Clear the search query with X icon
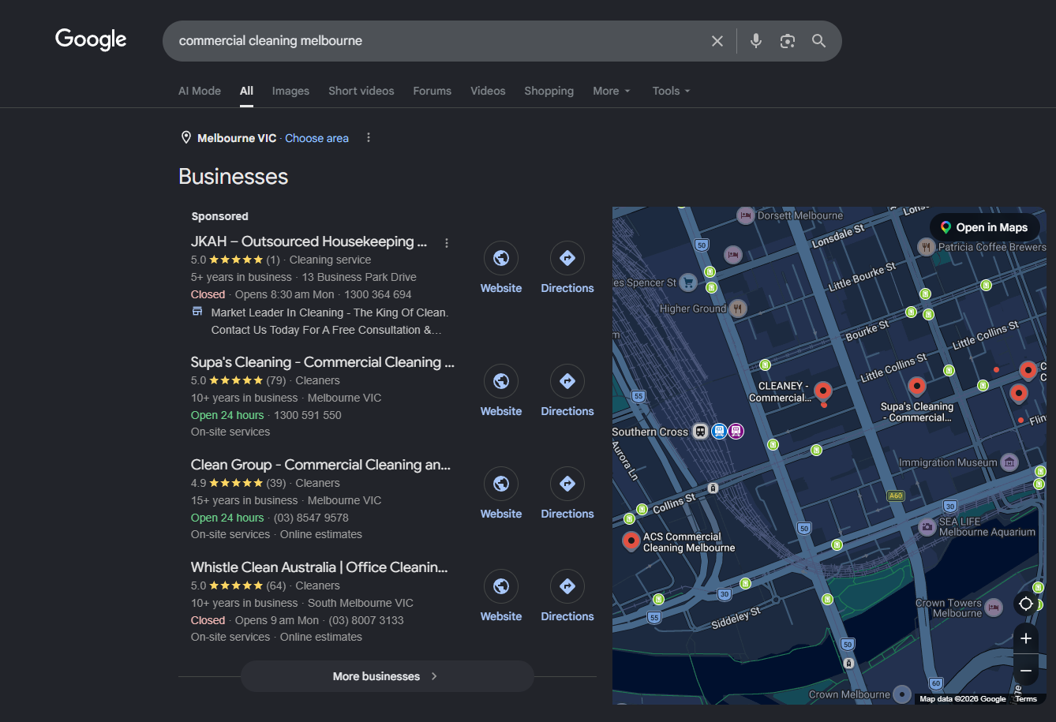 pyautogui.click(x=717, y=41)
